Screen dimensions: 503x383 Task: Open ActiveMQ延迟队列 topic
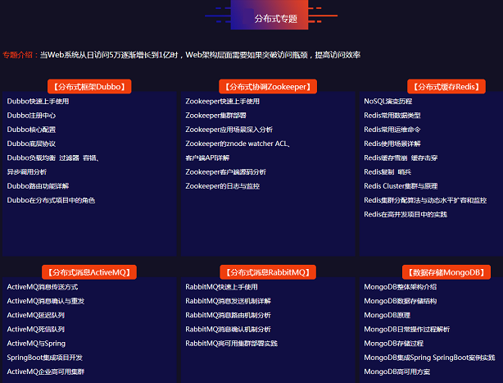36,315
